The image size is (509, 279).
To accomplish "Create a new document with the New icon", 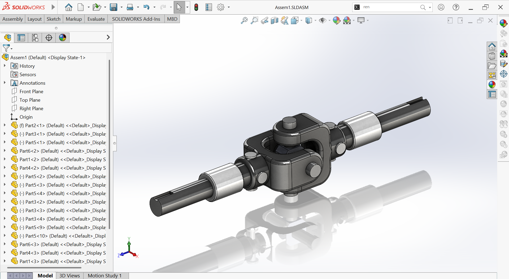I will (x=81, y=7).
